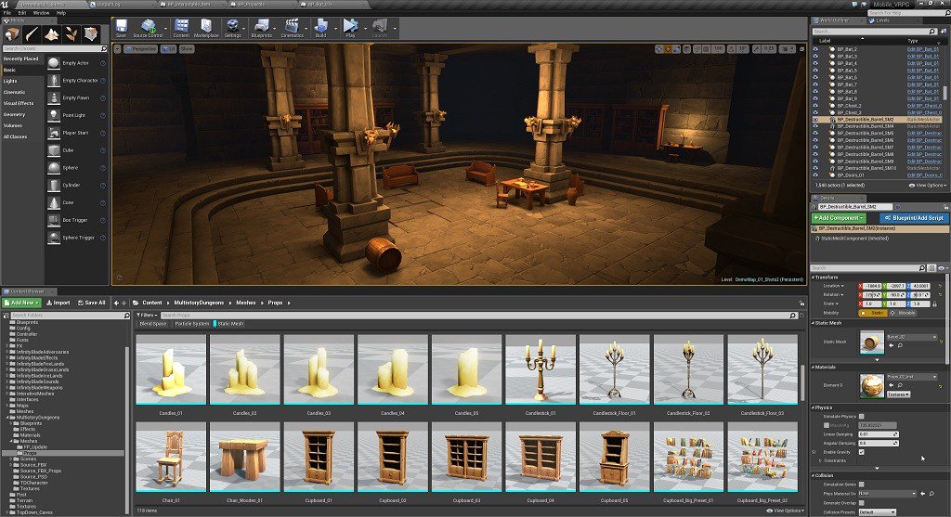Toggle the Enable Gravity checkbox
Image resolution: width=951 pixels, height=517 pixels.
(861, 452)
